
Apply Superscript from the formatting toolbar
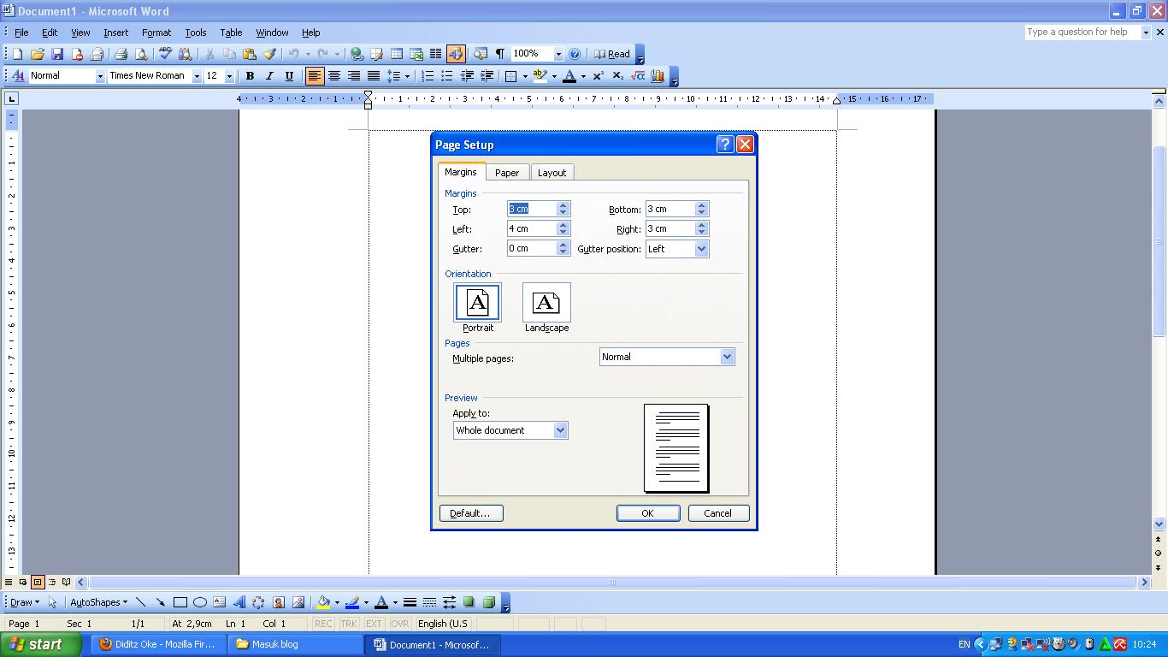(598, 76)
